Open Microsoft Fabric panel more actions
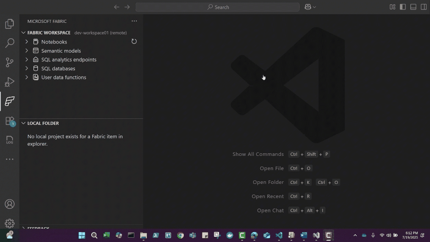This screenshot has height=242, width=430. [x=134, y=21]
